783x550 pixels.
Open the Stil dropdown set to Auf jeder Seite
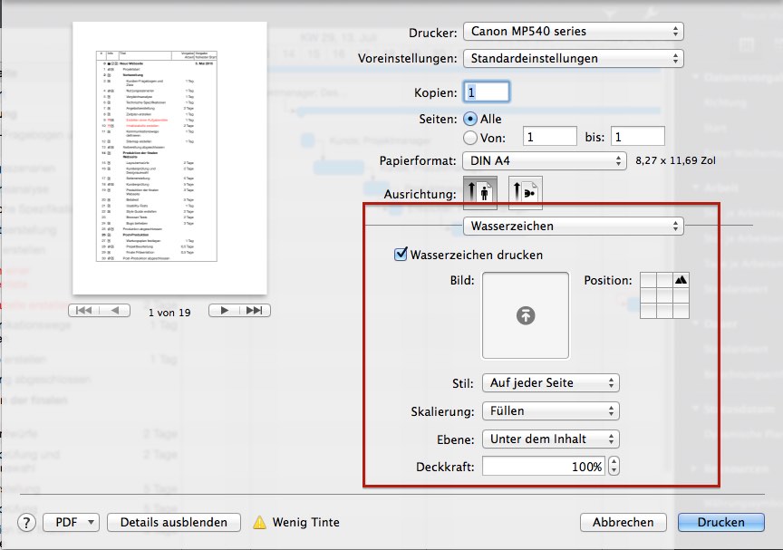point(550,382)
